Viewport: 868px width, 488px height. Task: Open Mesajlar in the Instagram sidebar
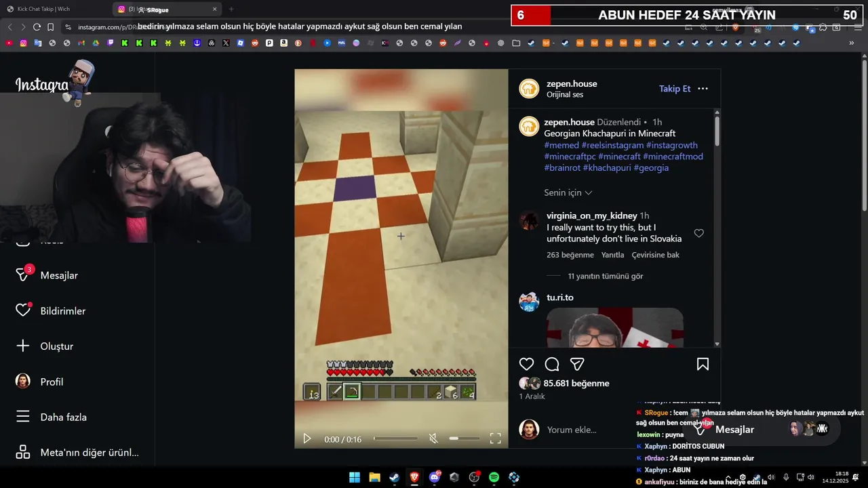(49, 275)
